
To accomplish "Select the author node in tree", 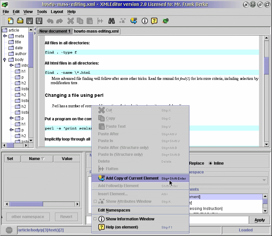I will (x=20, y=54).
